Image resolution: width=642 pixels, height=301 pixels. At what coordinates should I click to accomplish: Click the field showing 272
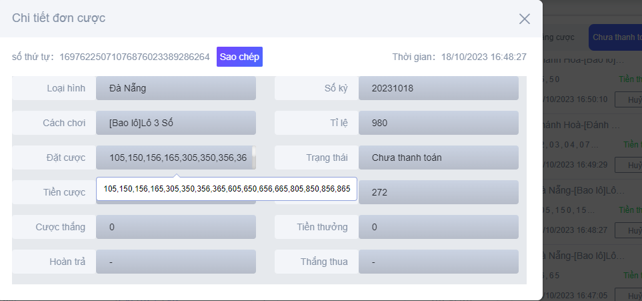[438, 192]
